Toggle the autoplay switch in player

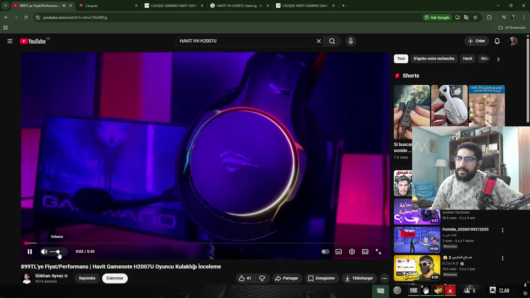325,252
